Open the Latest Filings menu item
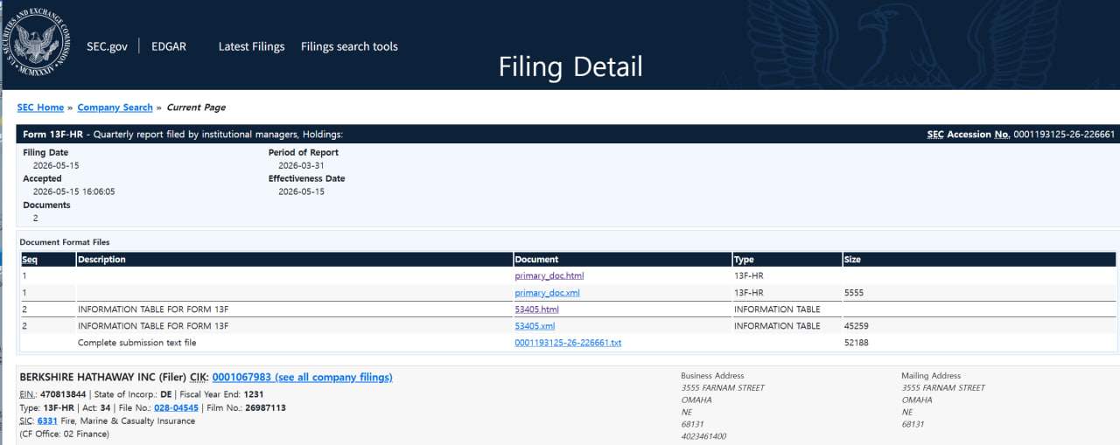The image size is (1120, 445). pyautogui.click(x=251, y=46)
